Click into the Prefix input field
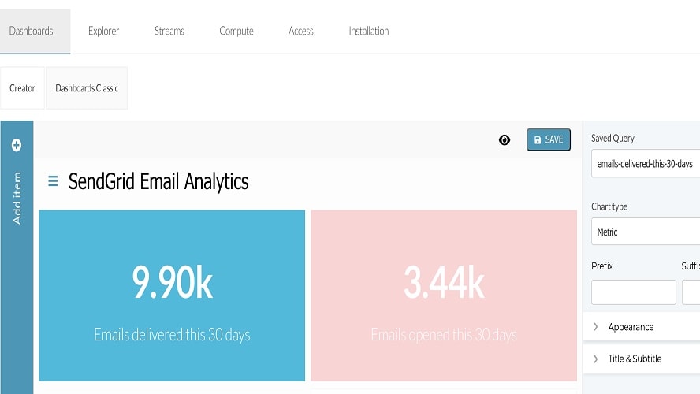Image resolution: width=700 pixels, height=394 pixels. (x=634, y=292)
